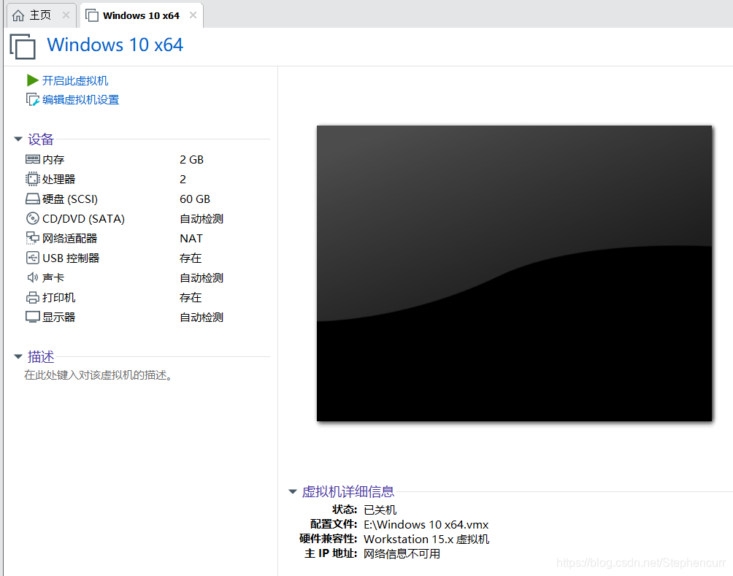Click the 已关机 status value
This screenshot has width=733, height=576.
click(380, 510)
